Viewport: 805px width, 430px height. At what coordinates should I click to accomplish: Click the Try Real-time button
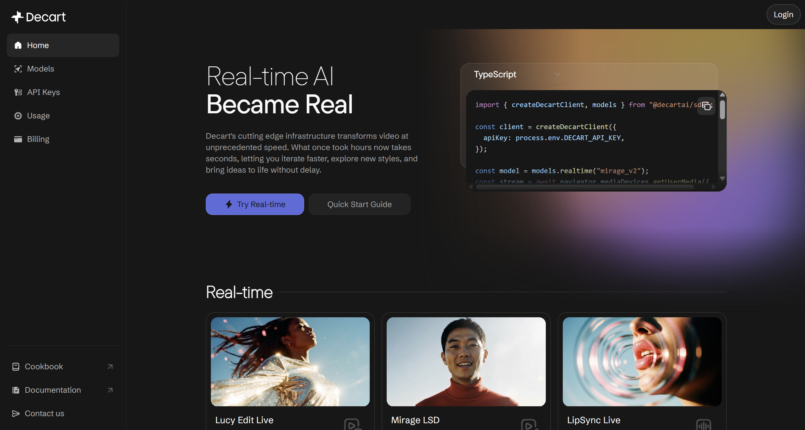coord(255,204)
